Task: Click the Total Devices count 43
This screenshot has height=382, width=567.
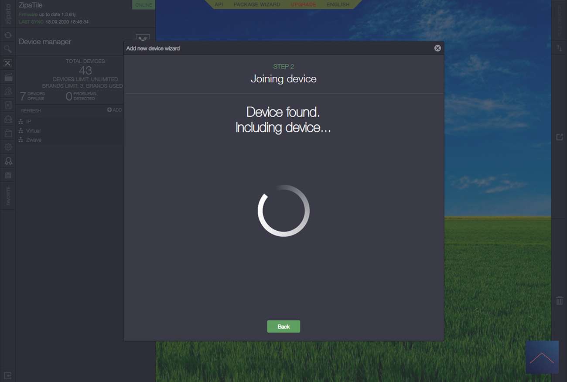Action: click(x=85, y=70)
